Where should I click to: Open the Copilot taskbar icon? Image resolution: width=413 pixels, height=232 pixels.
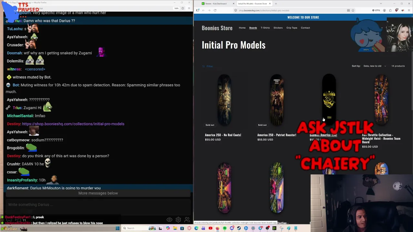[168, 228]
